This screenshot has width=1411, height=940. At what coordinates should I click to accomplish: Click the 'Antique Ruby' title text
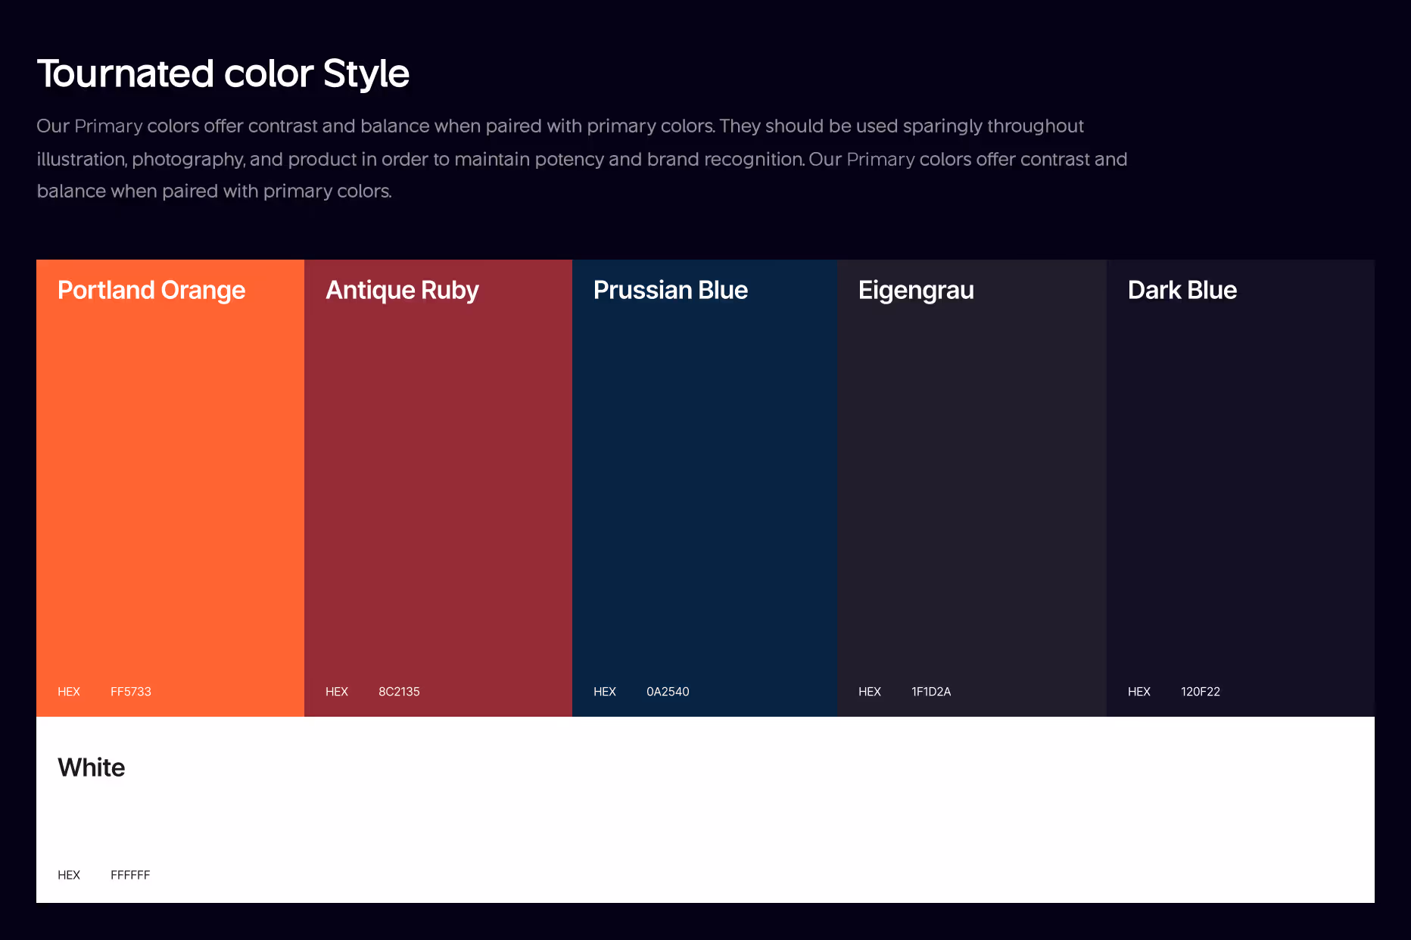(x=402, y=291)
